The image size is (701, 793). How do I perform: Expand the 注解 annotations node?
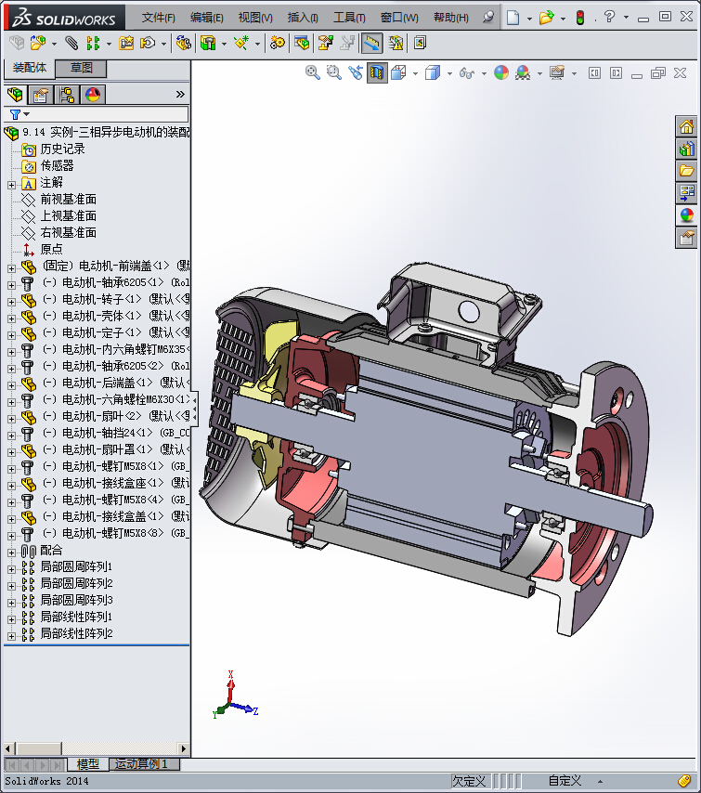point(11,185)
